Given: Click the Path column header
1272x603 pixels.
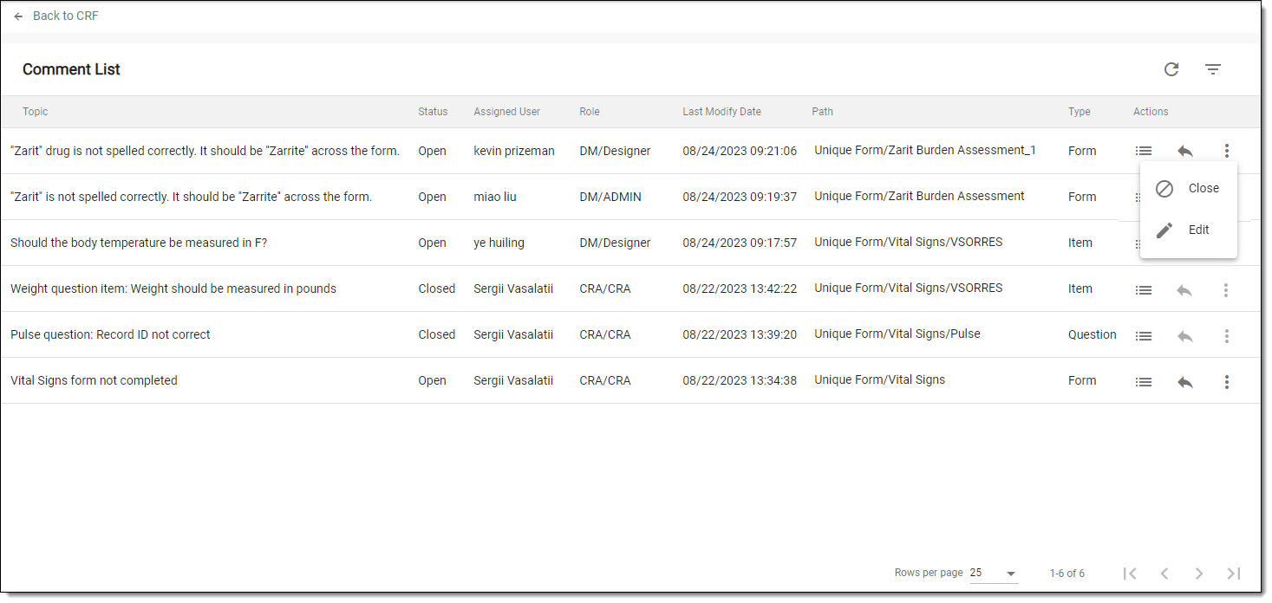Looking at the screenshot, I should [822, 112].
